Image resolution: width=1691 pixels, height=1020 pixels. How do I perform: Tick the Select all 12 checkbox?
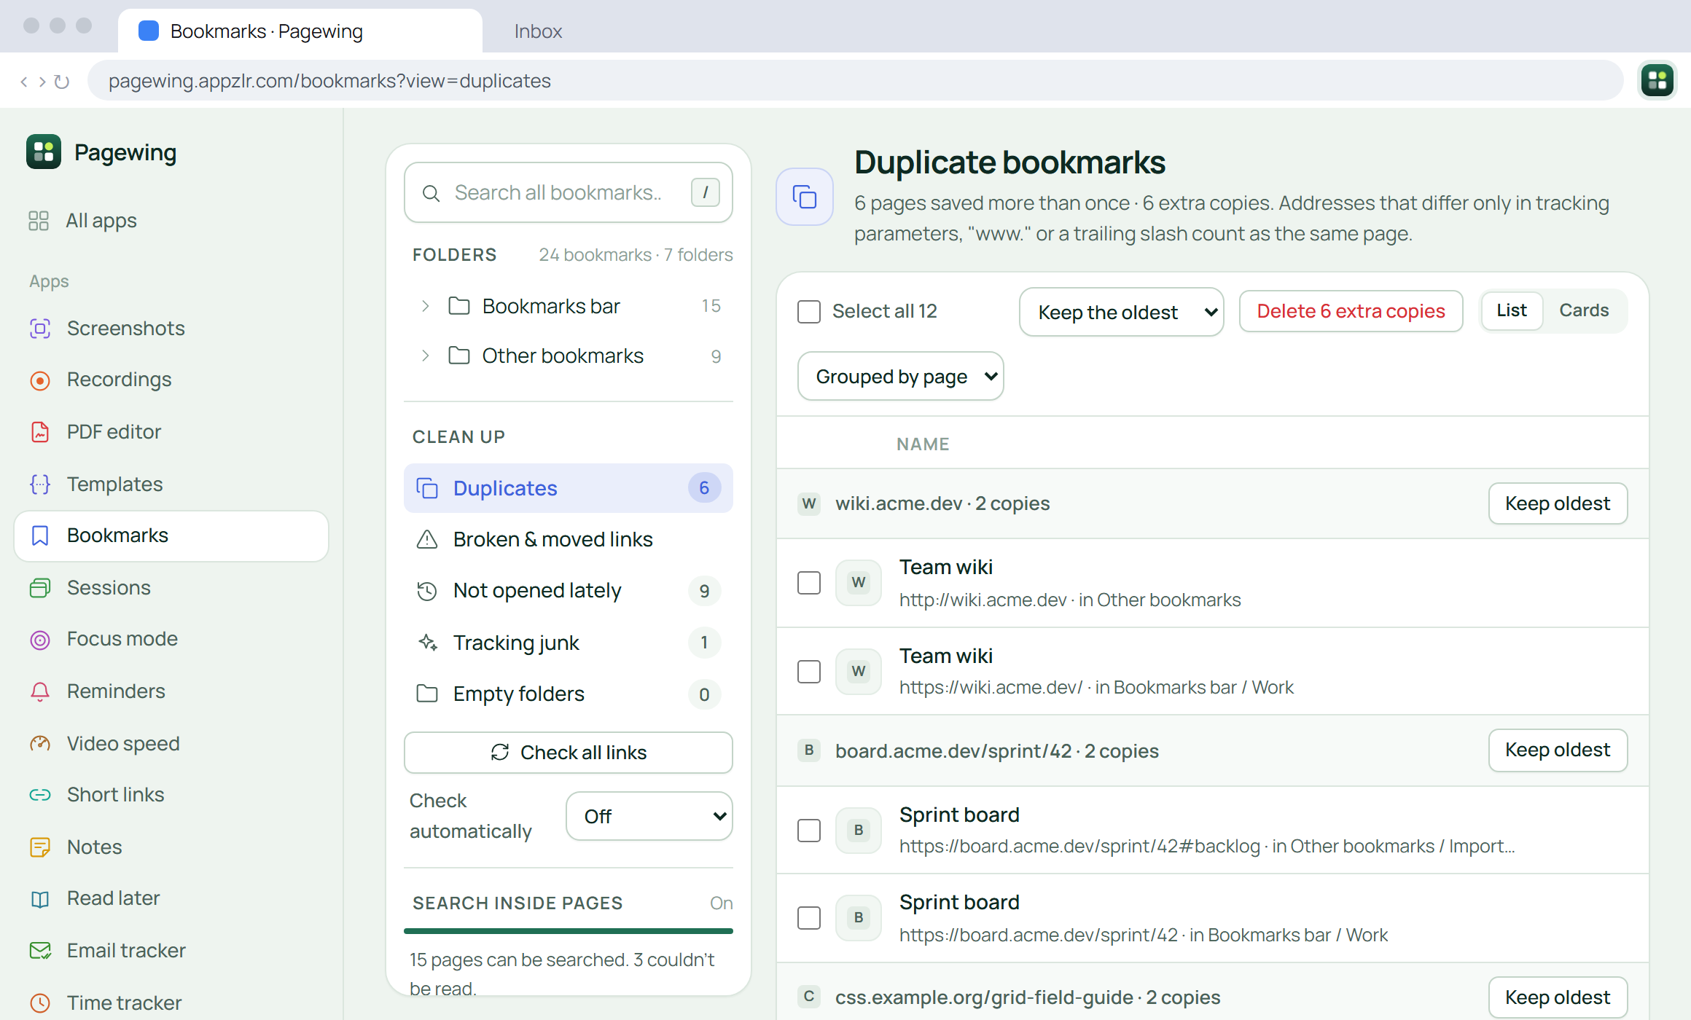[809, 312]
